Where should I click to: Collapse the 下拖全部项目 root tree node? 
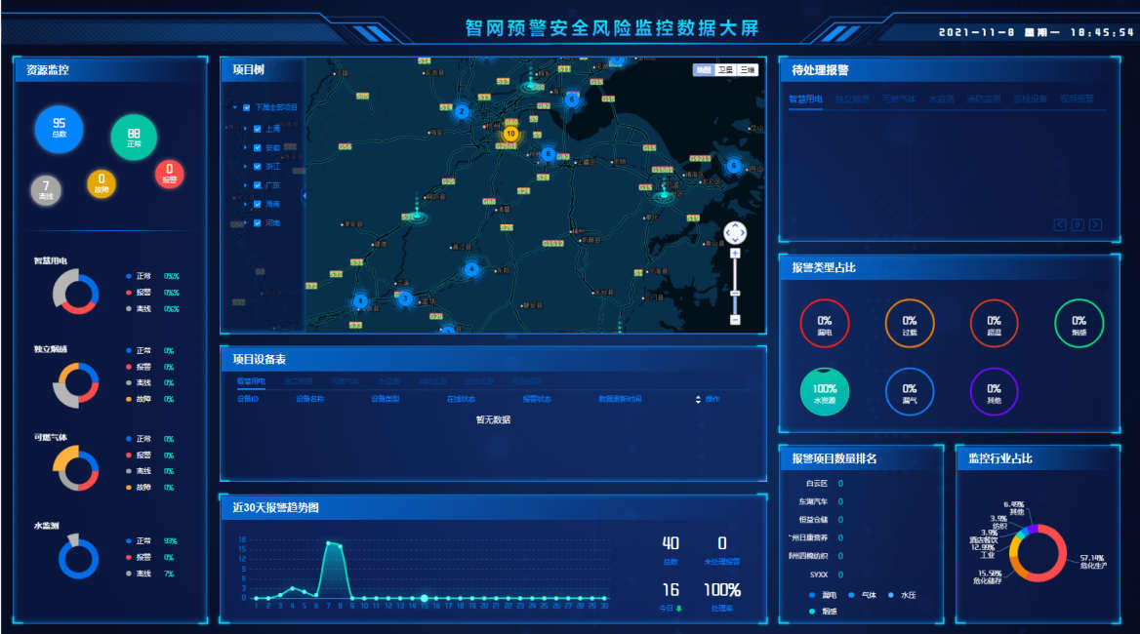point(234,108)
